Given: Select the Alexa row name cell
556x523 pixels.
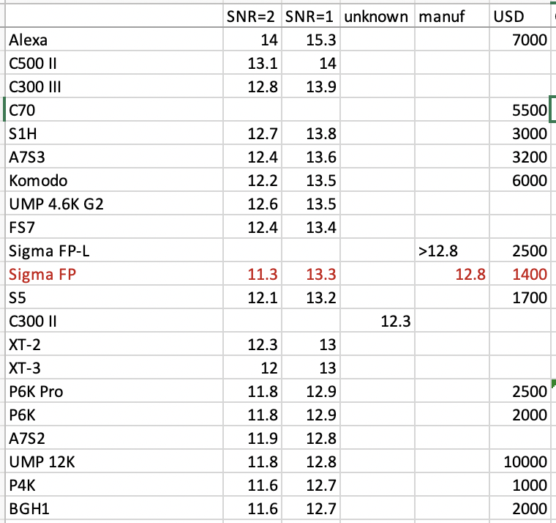Looking at the screenshot, I should pos(114,39).
